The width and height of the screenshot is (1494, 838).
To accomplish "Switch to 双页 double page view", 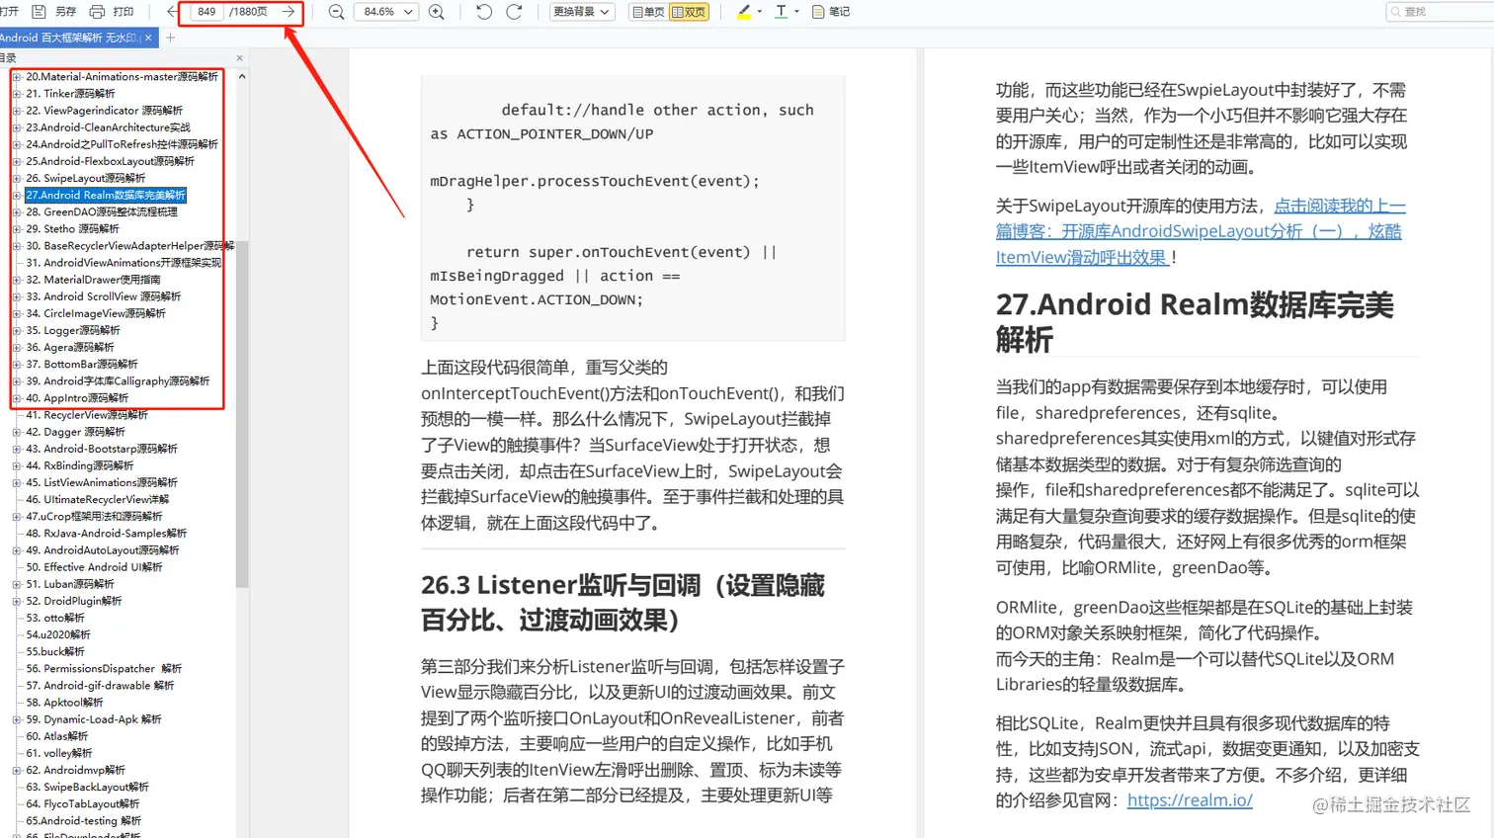I will tap(689, 12).
